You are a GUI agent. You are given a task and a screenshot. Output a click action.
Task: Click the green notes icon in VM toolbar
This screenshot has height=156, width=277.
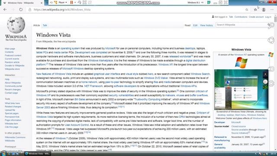(209, 3)
